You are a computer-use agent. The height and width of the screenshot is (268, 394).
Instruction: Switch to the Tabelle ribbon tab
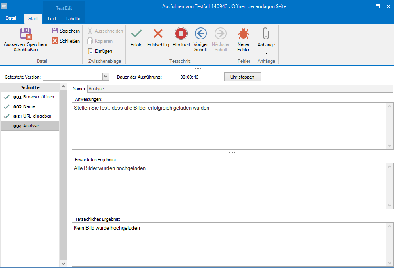click(x=73, y=18)
